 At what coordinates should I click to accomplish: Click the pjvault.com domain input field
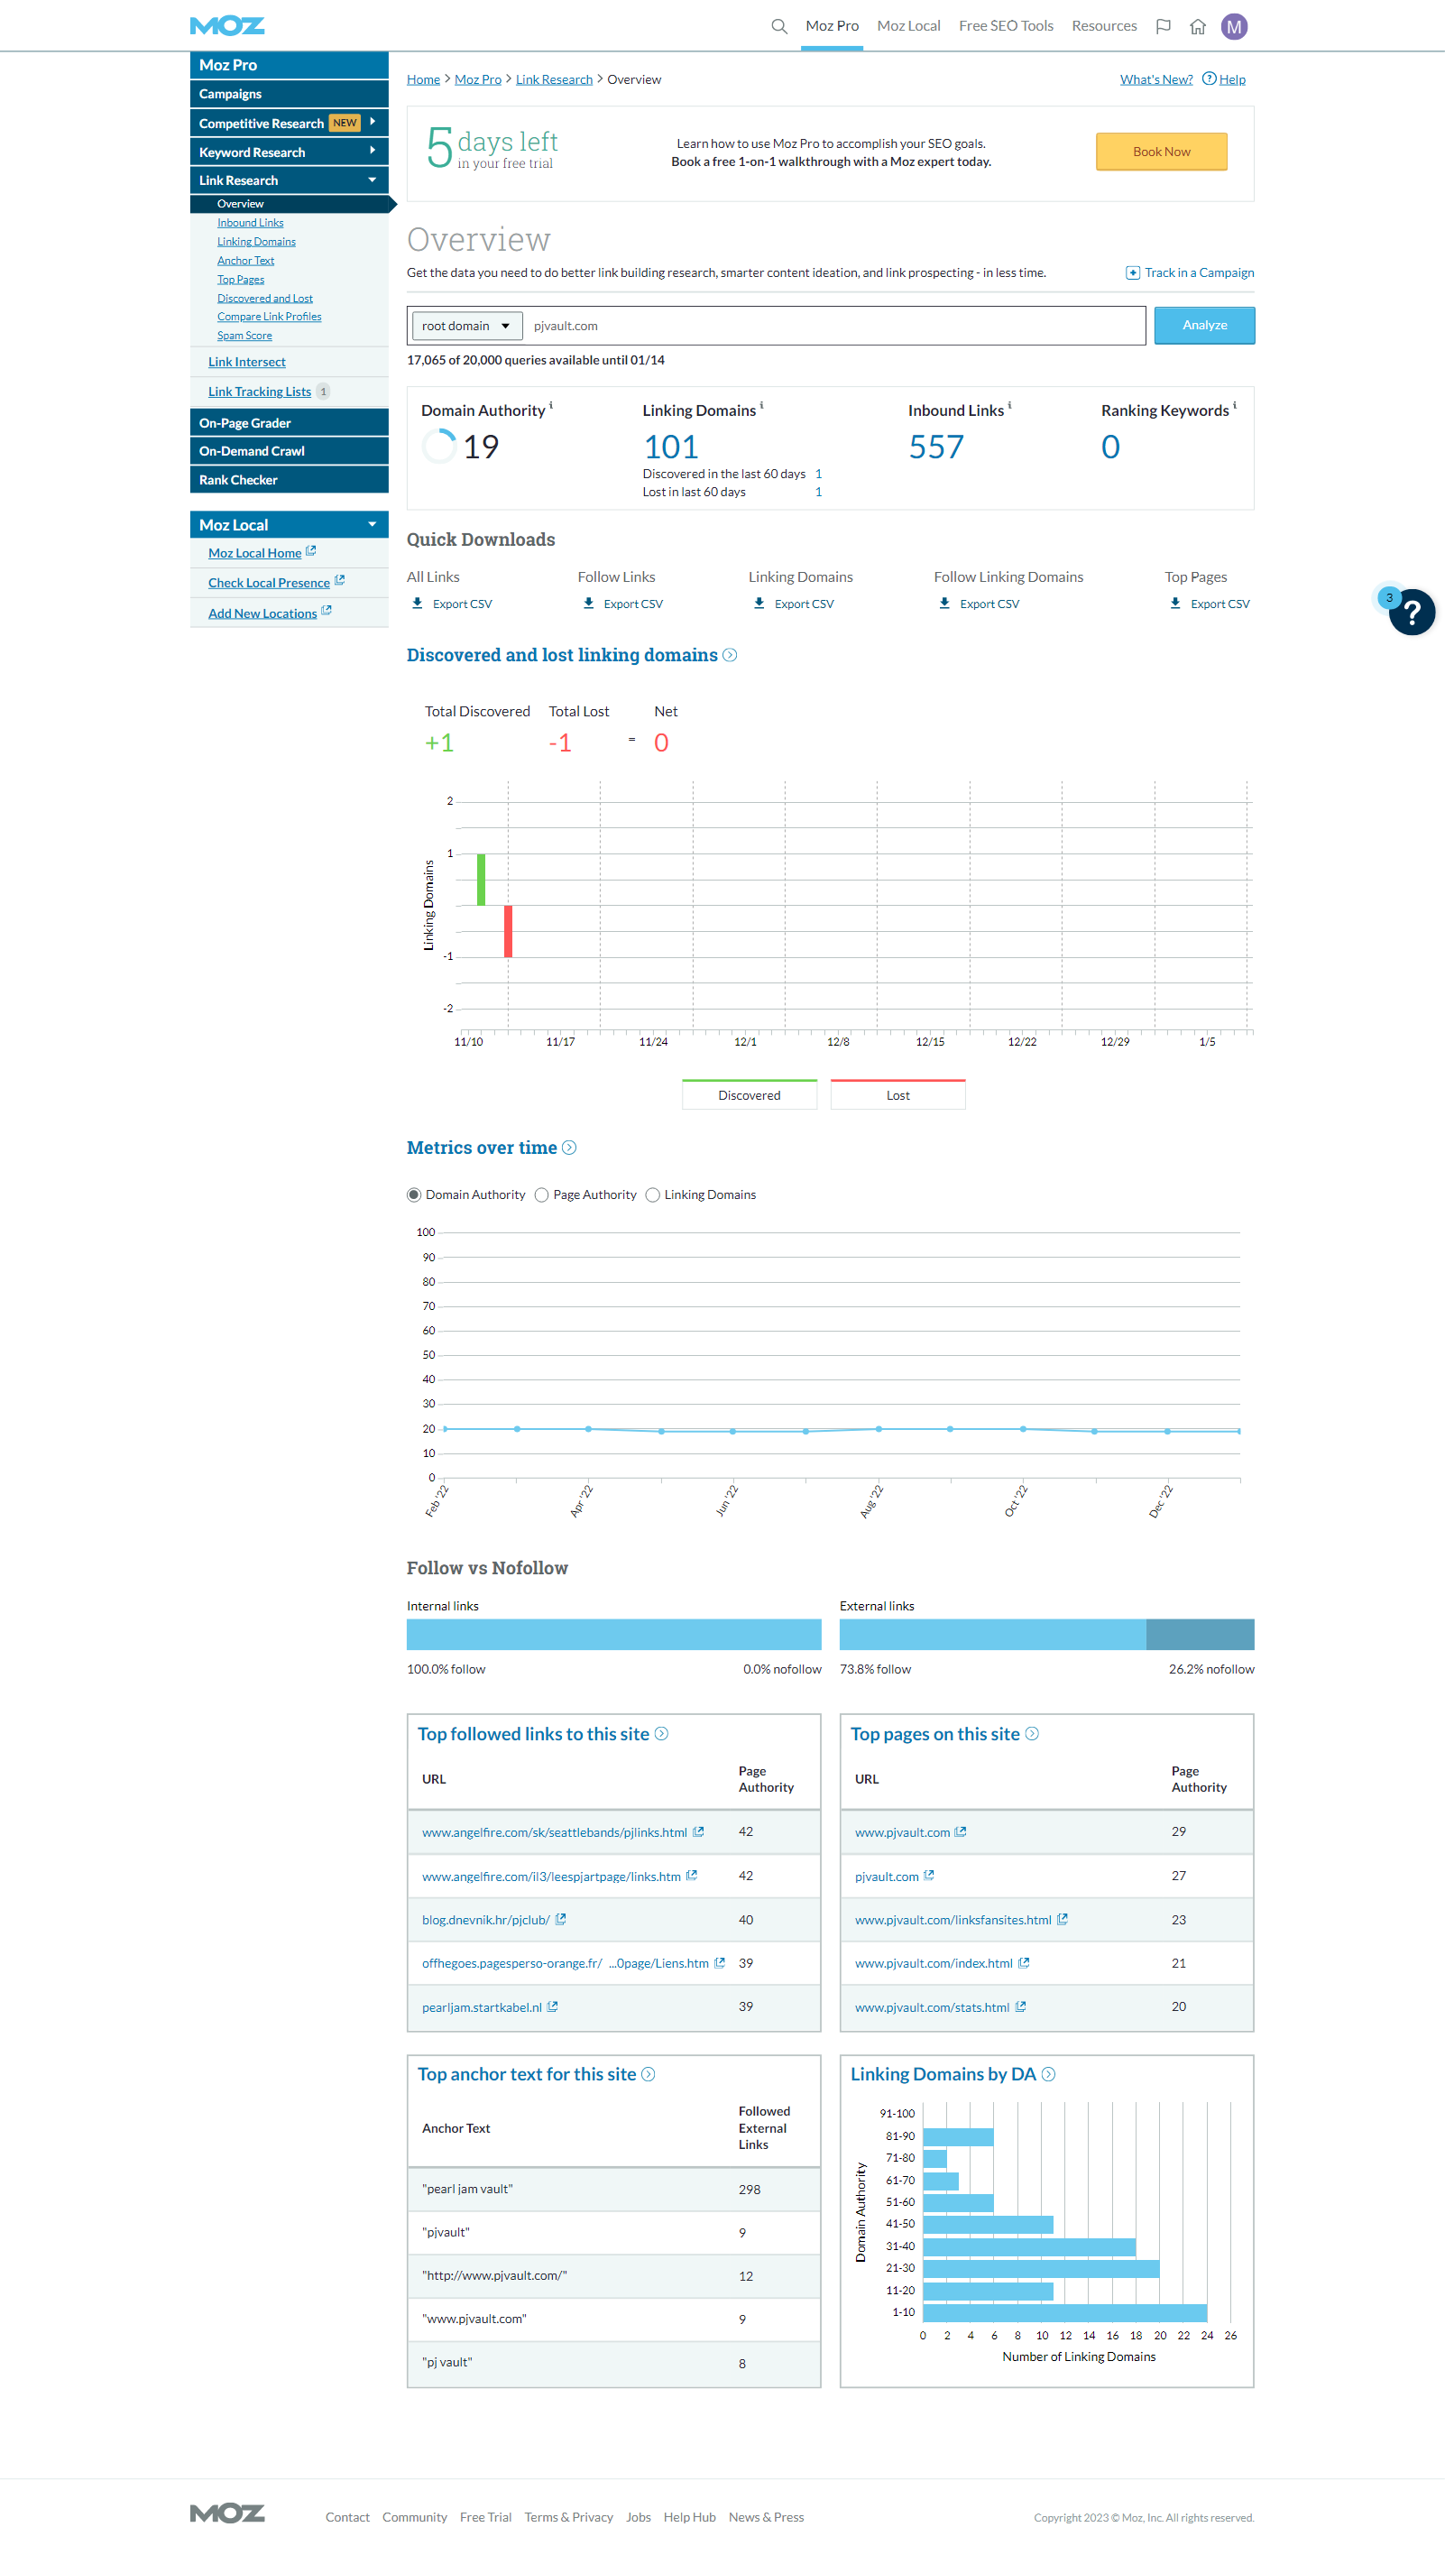point(834,326)
